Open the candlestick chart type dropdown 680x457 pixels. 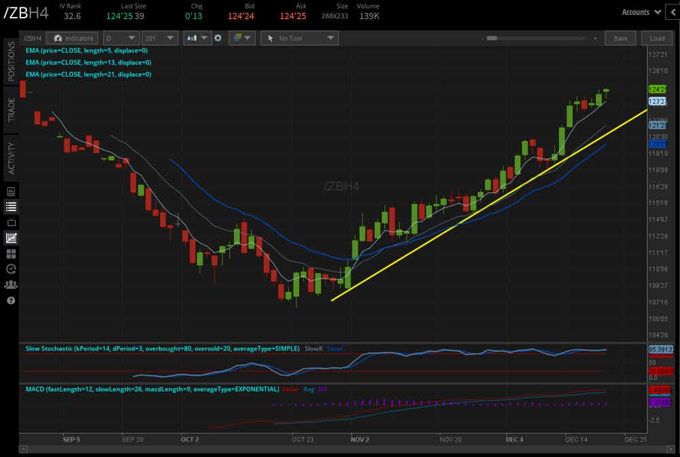pos(197,38)
